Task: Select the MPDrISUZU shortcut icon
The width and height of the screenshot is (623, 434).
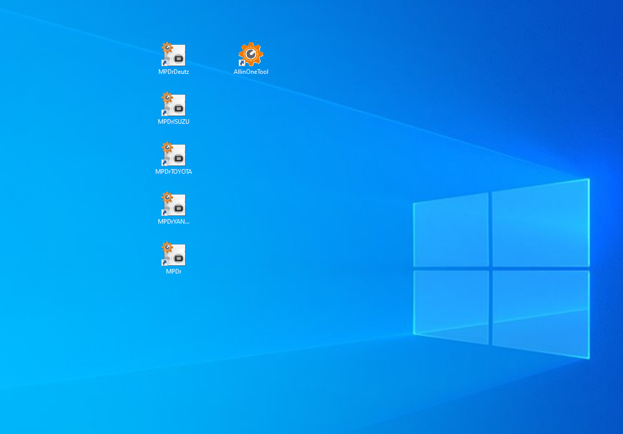Action: click(174, 104)
